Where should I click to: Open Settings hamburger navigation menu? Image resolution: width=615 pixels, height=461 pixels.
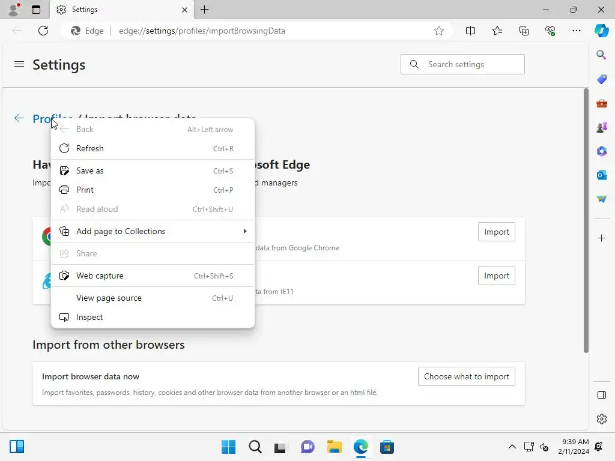click(x=19, y=64)
